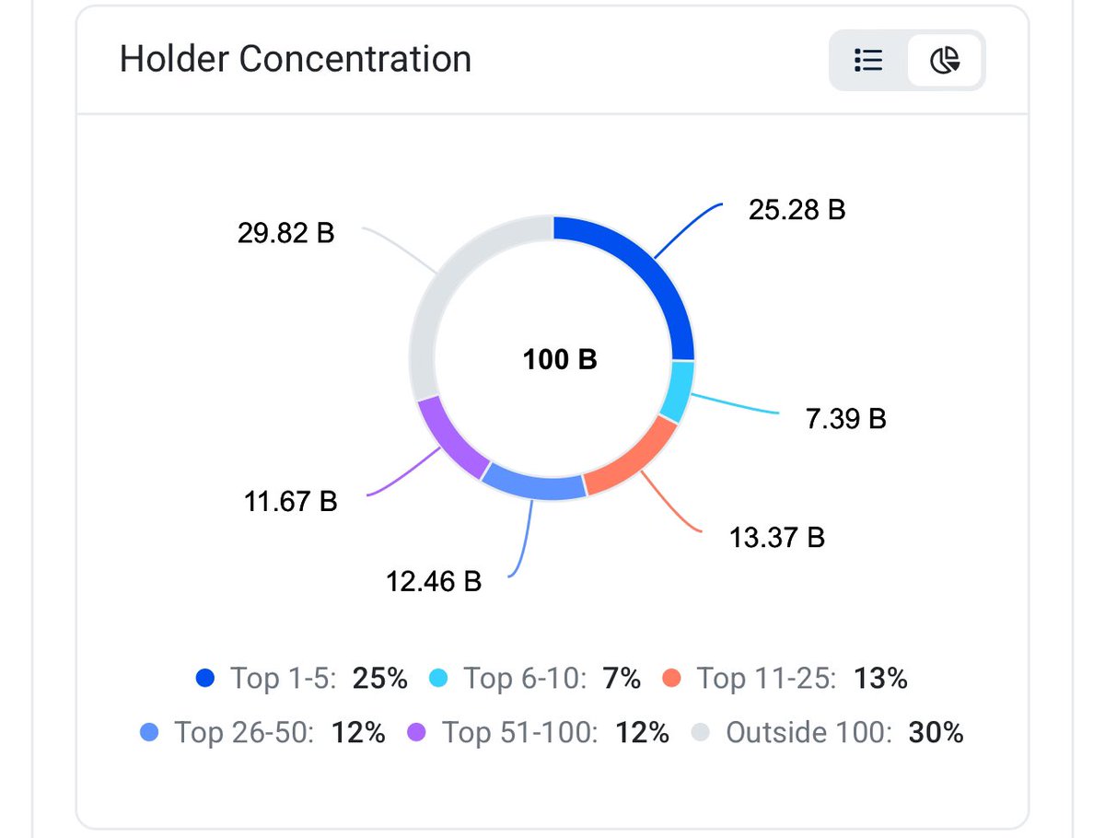Hide Top 26-50 series in legend
Image resolution: width=1105 pixels, height=838 pixels.
coord(262,733)
